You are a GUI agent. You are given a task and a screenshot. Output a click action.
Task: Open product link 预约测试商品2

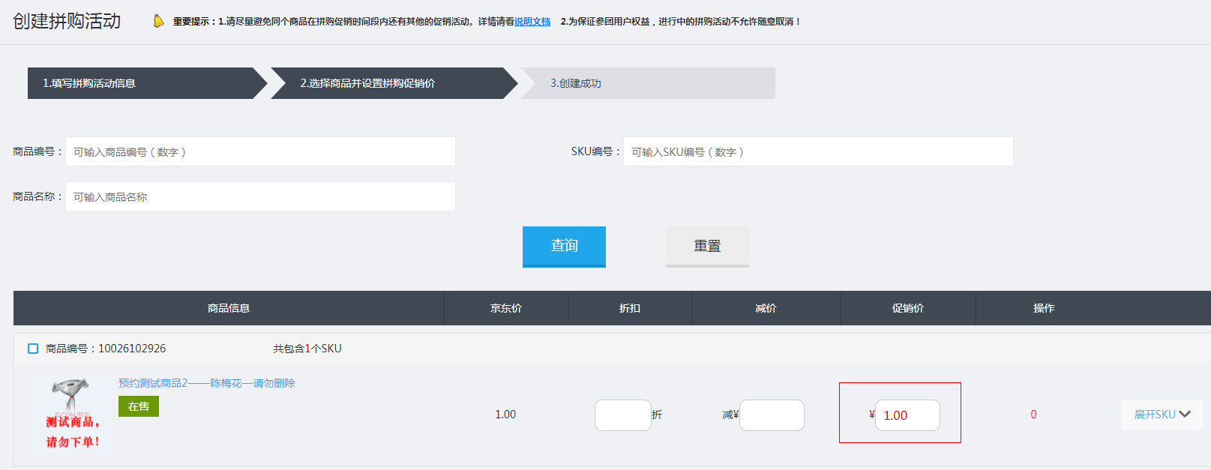[206, 383]
